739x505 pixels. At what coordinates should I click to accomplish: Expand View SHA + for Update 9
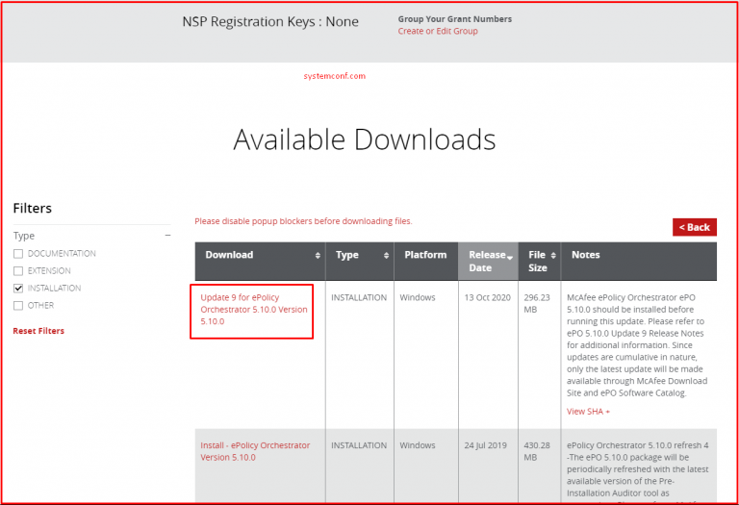tap(588, 412)
